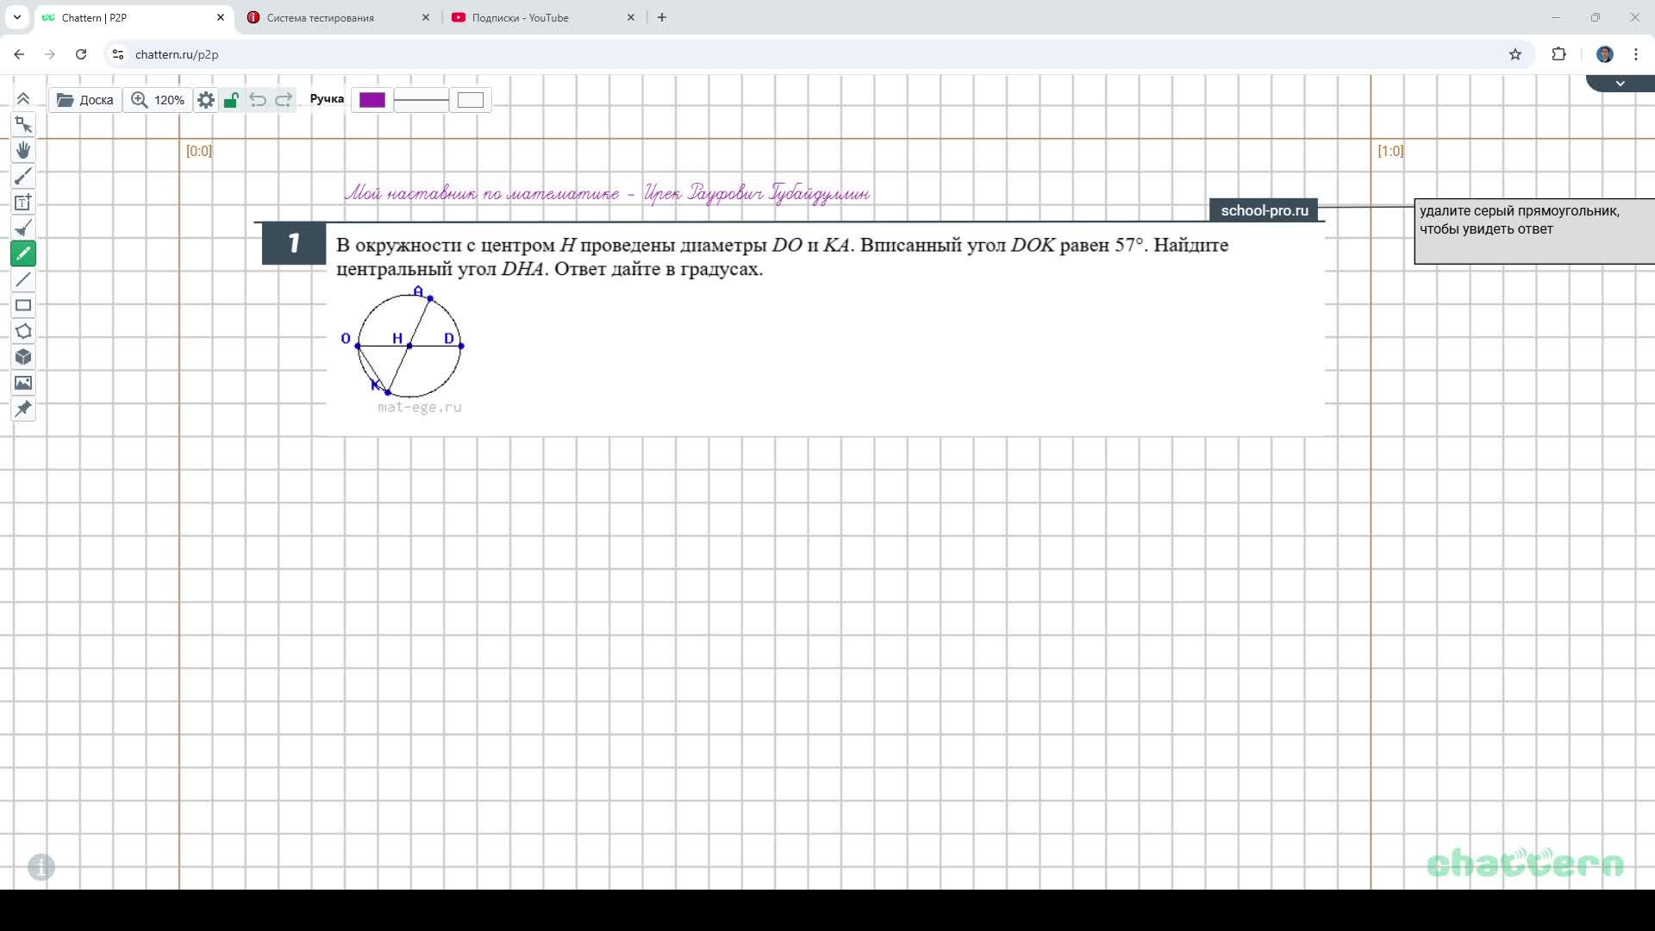Activate the selection arrow tool
This screenshot has height=931, width=1655.
pyautogui.click(x=23, y=124)
